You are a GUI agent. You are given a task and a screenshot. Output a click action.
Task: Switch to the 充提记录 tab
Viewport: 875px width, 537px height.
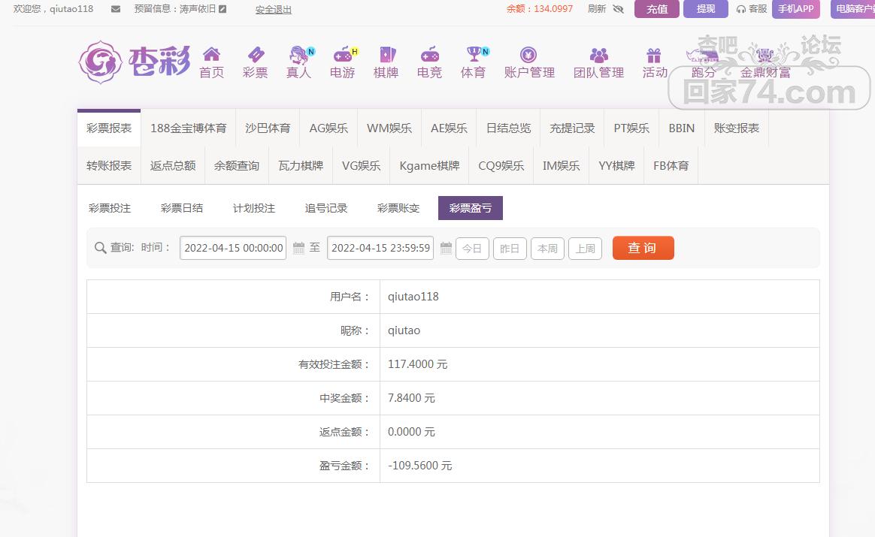tap(572, 128)
